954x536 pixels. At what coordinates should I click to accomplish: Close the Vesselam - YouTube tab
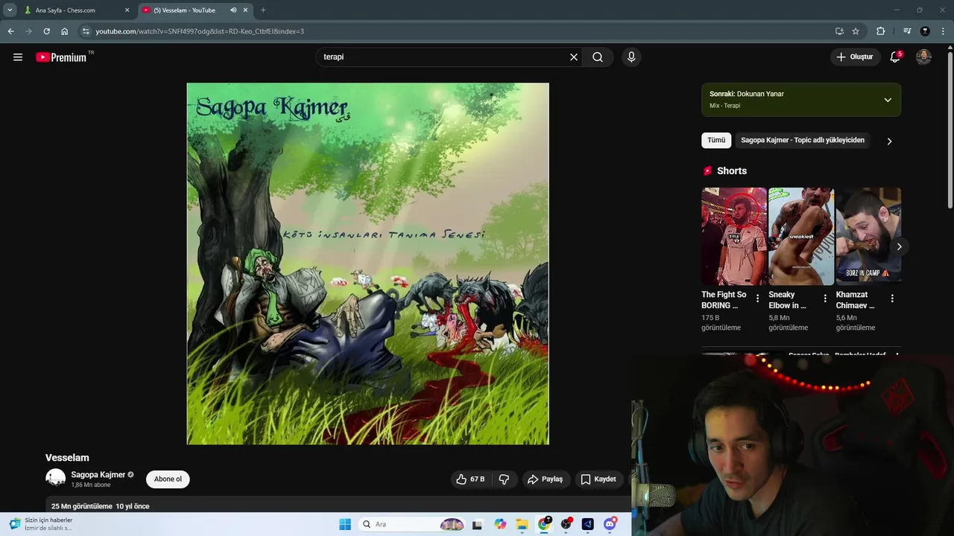[245, 10]
